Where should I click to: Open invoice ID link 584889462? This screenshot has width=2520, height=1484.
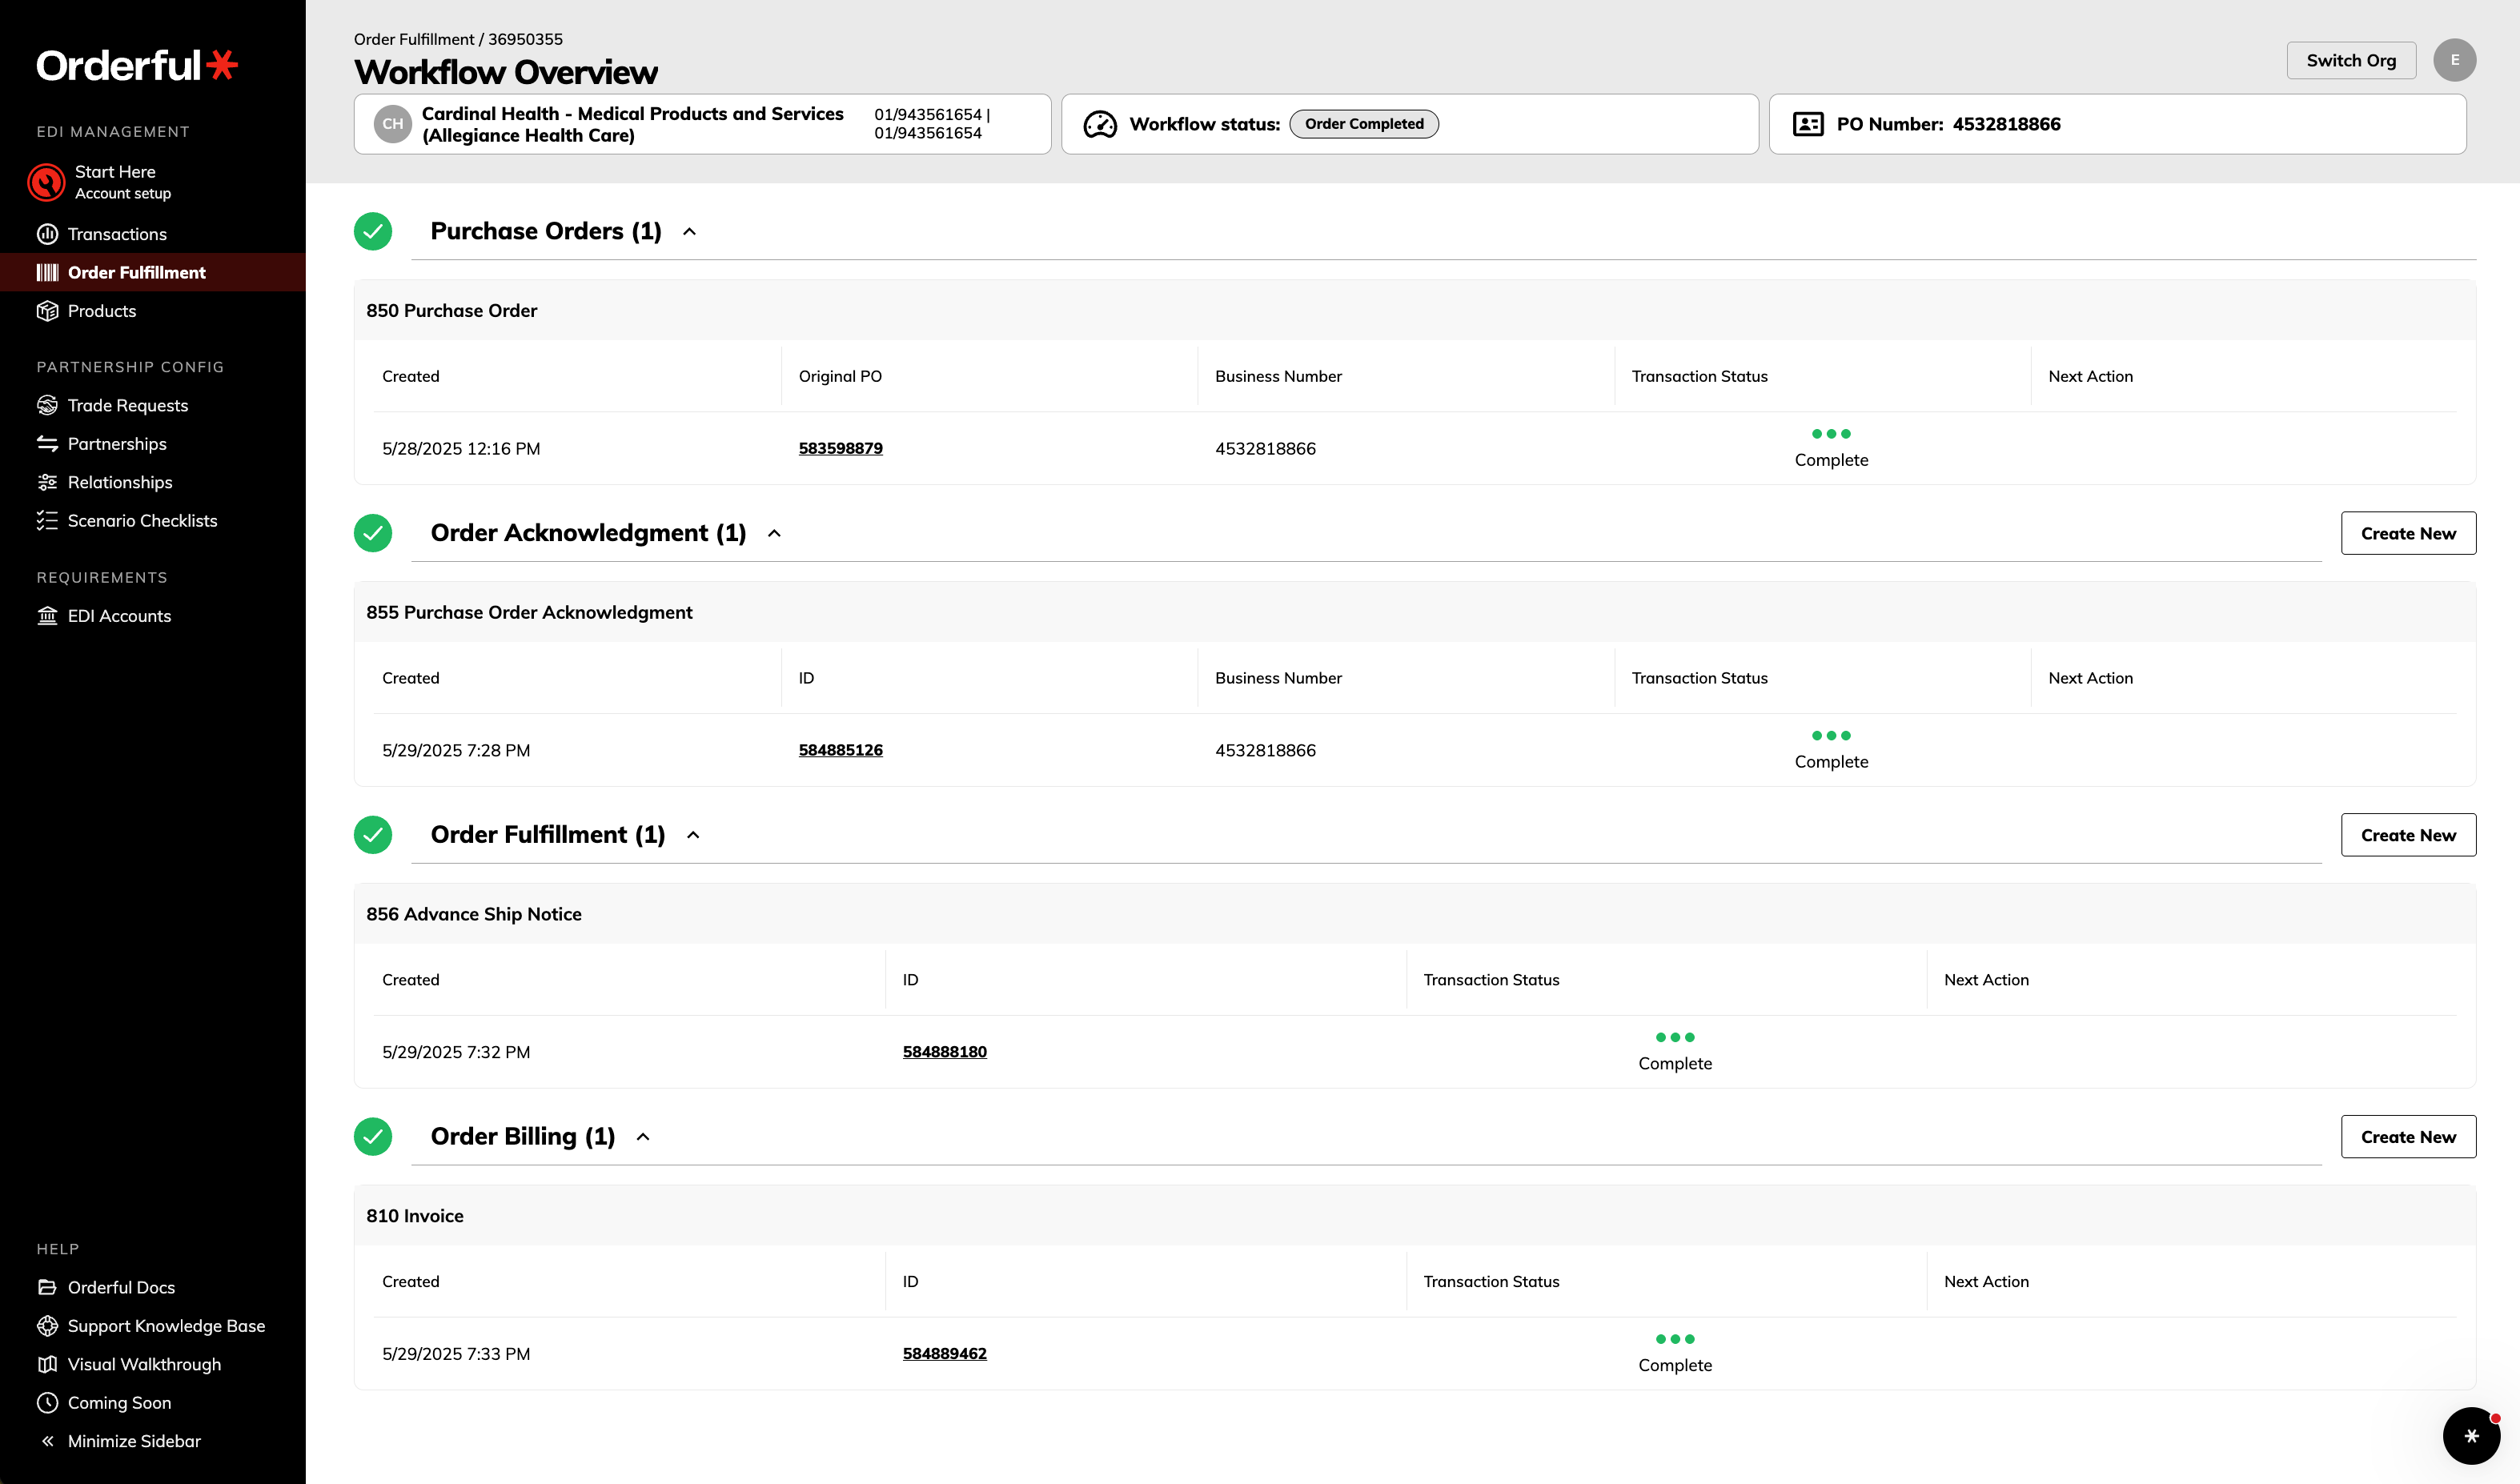[x=944, y=1354]
